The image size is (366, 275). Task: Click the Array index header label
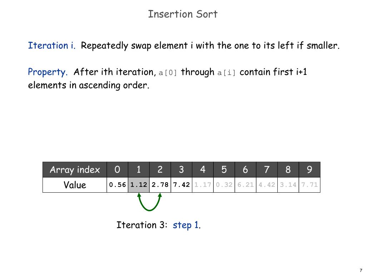(x=75, y=169)
